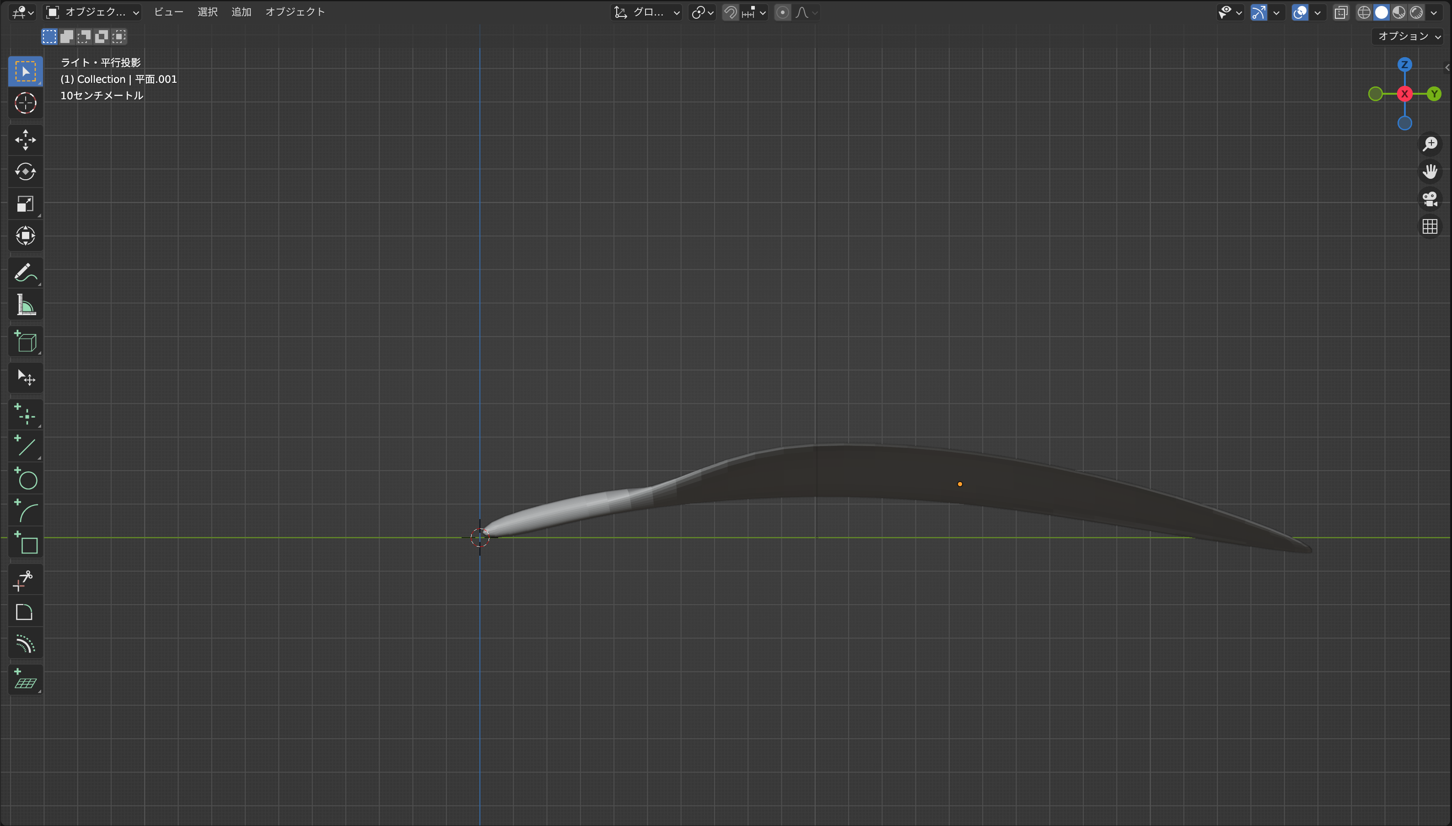
Task: Click the Zoom view magnifier icon
Action: click(1430, 144)
